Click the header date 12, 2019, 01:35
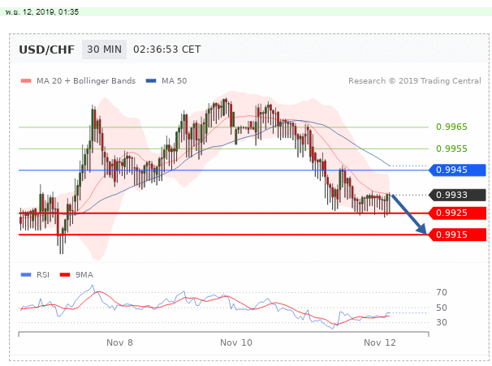Viewport: 492px width, 366px height. pyautogui.click(x=50, y=12)
